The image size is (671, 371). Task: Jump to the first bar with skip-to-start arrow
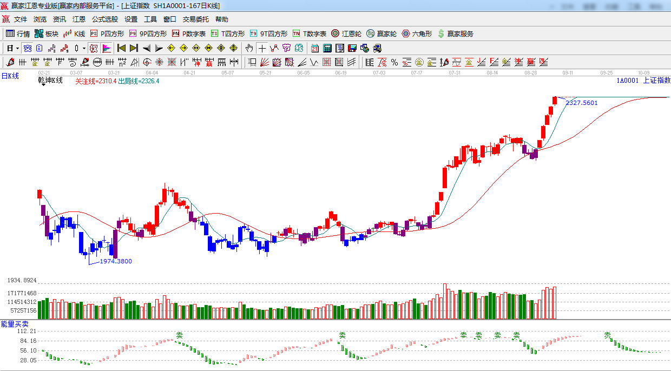coord(121,48)
